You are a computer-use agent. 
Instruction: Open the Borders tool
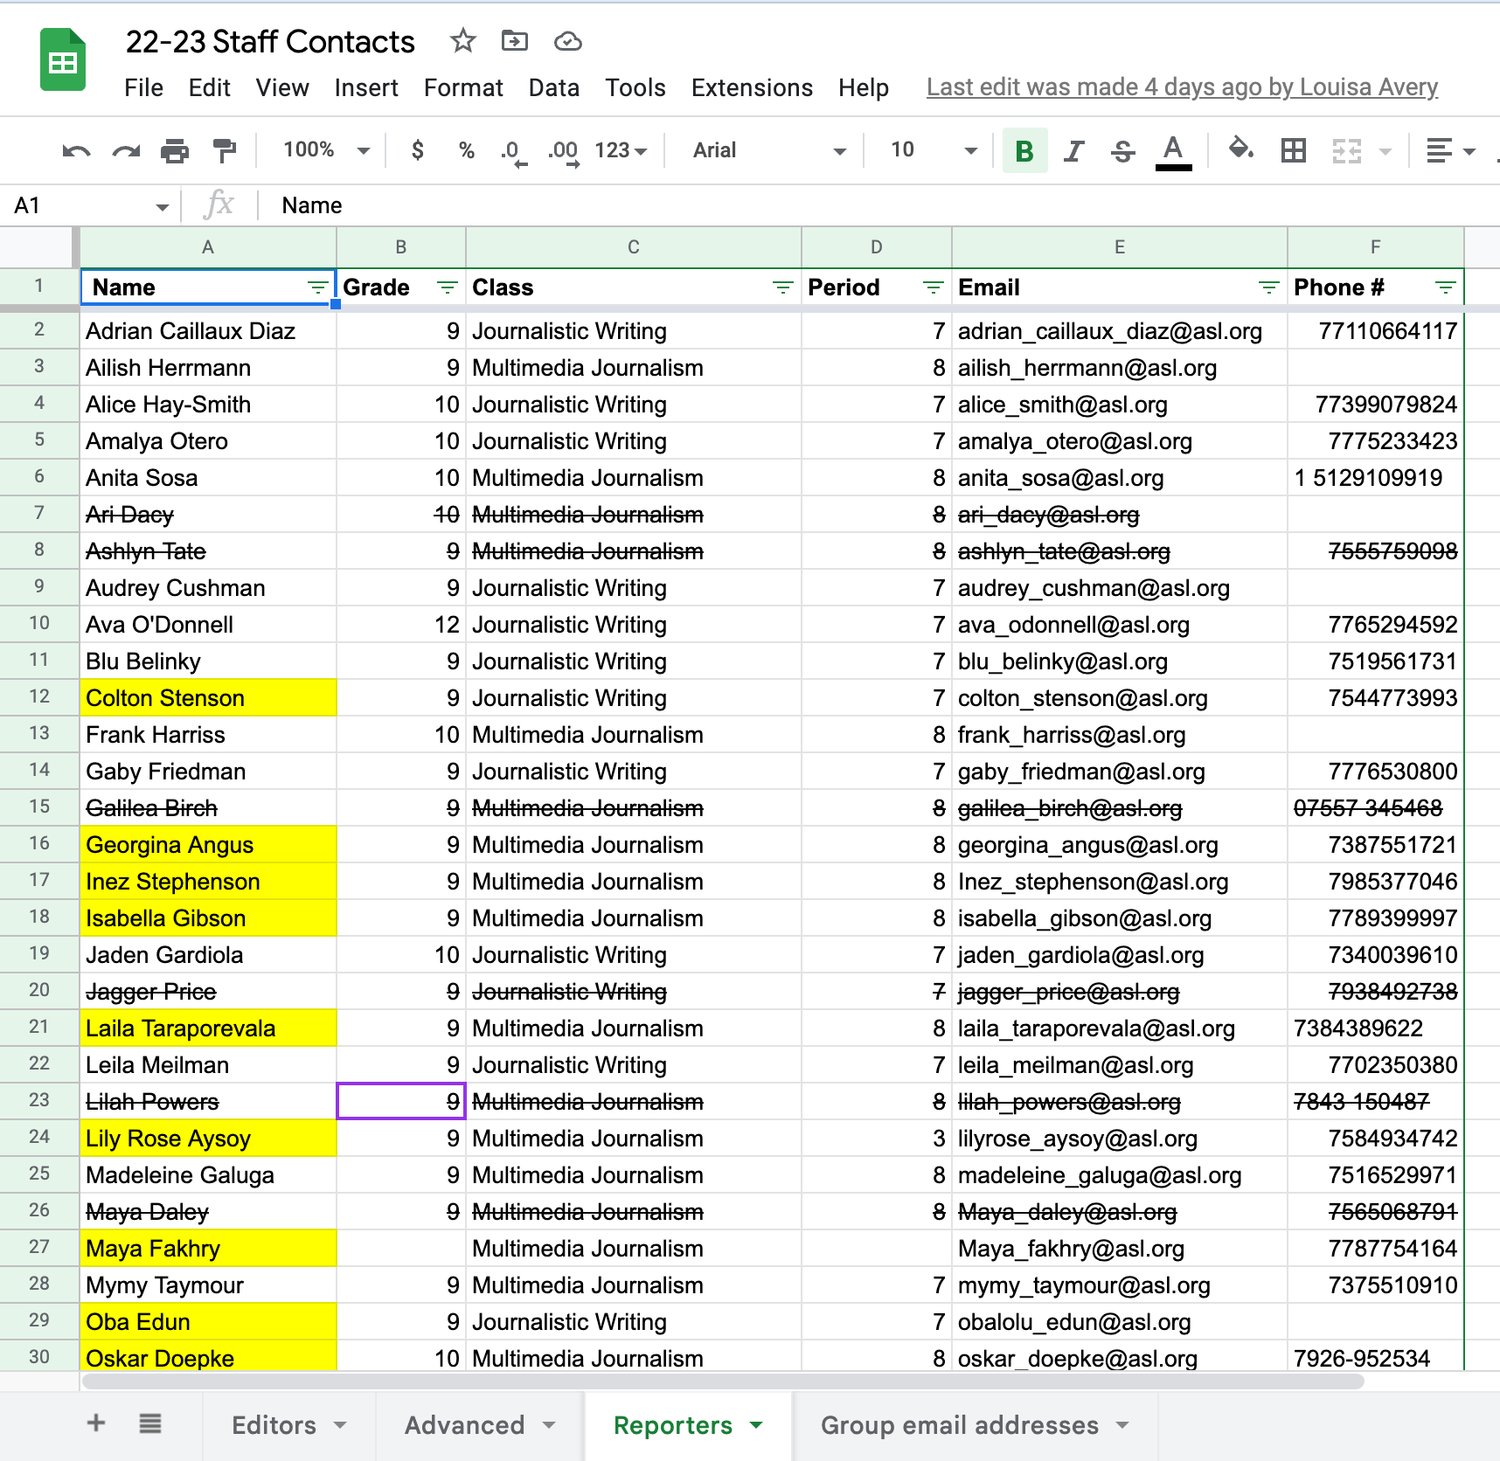(x=1293, y=151)
